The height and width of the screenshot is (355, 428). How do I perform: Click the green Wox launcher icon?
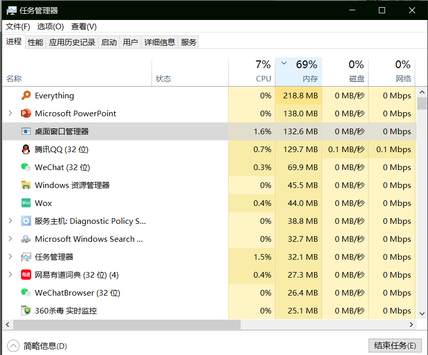click(x=26, y=203)
